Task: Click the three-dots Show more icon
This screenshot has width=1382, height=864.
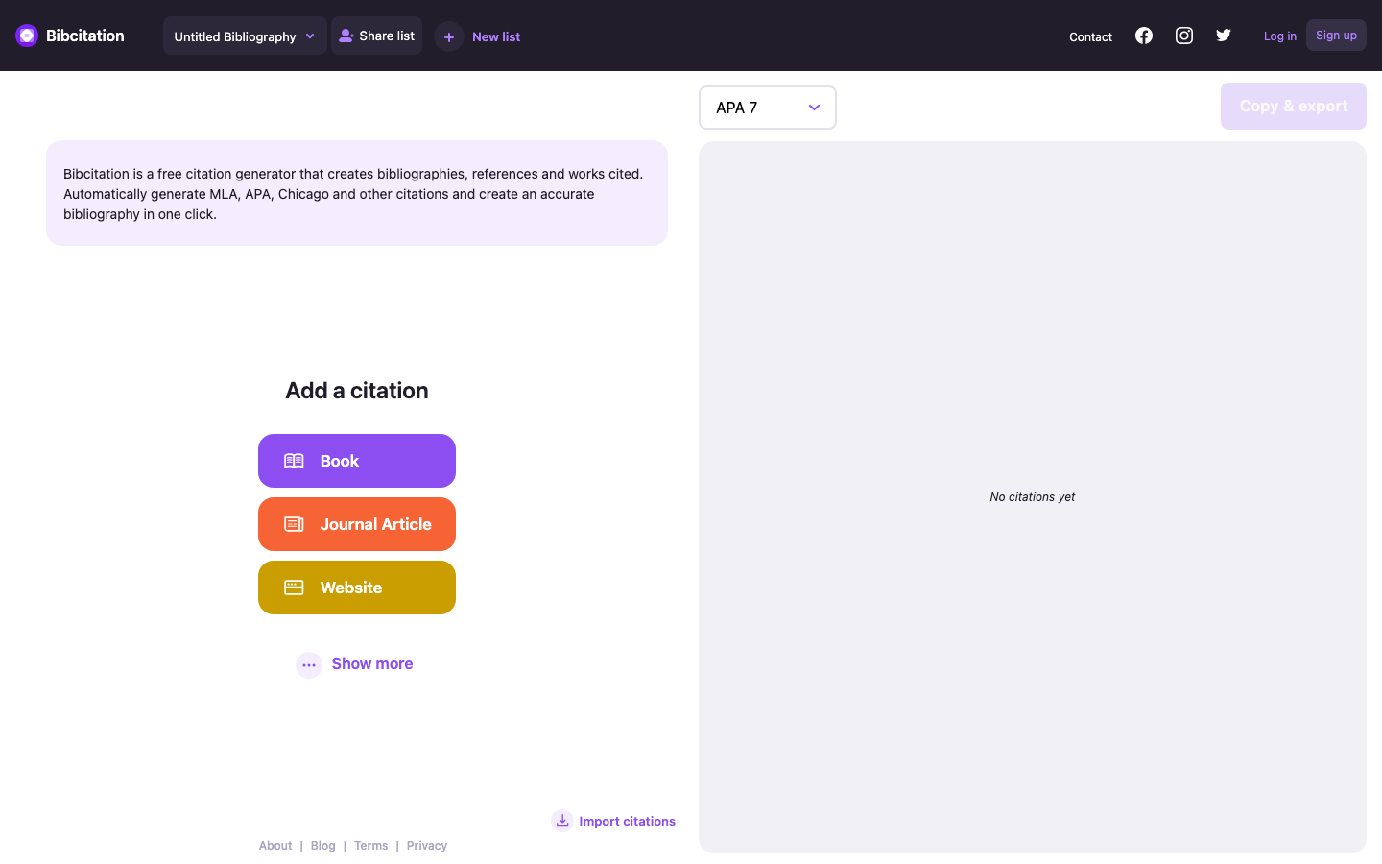Action: [309, 664]
